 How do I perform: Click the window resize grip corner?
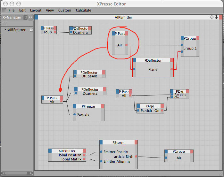click(x=221, y=173)
